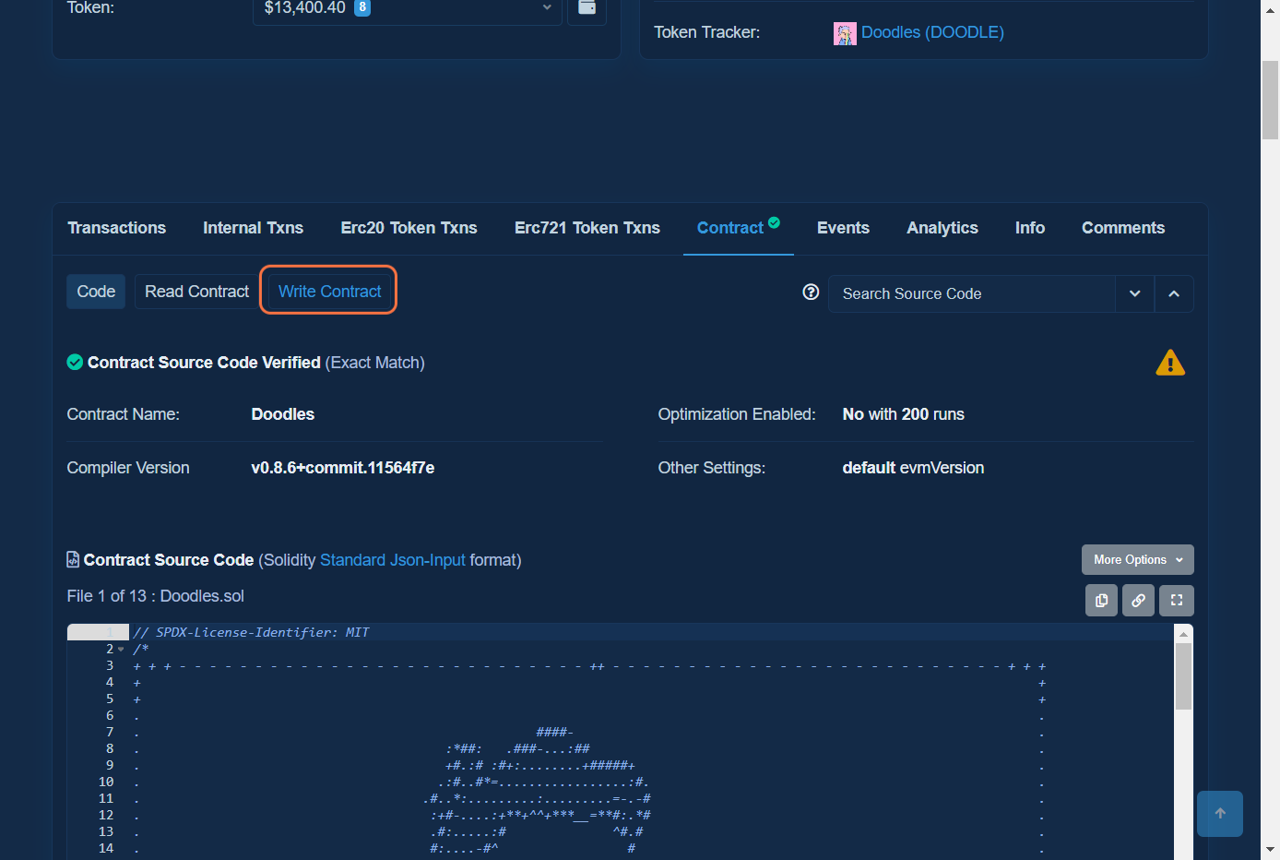Open the Comments tab
This screenshot has width=1280, height=860.
[x=1122, y=228]
